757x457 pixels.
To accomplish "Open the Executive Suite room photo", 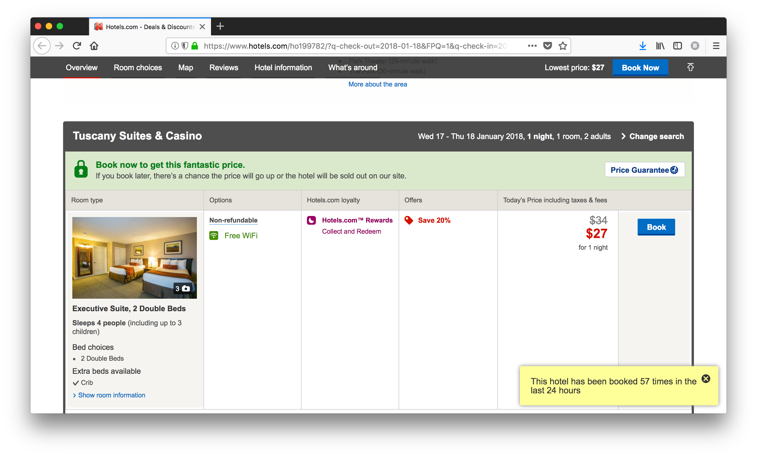I will 135,258.
